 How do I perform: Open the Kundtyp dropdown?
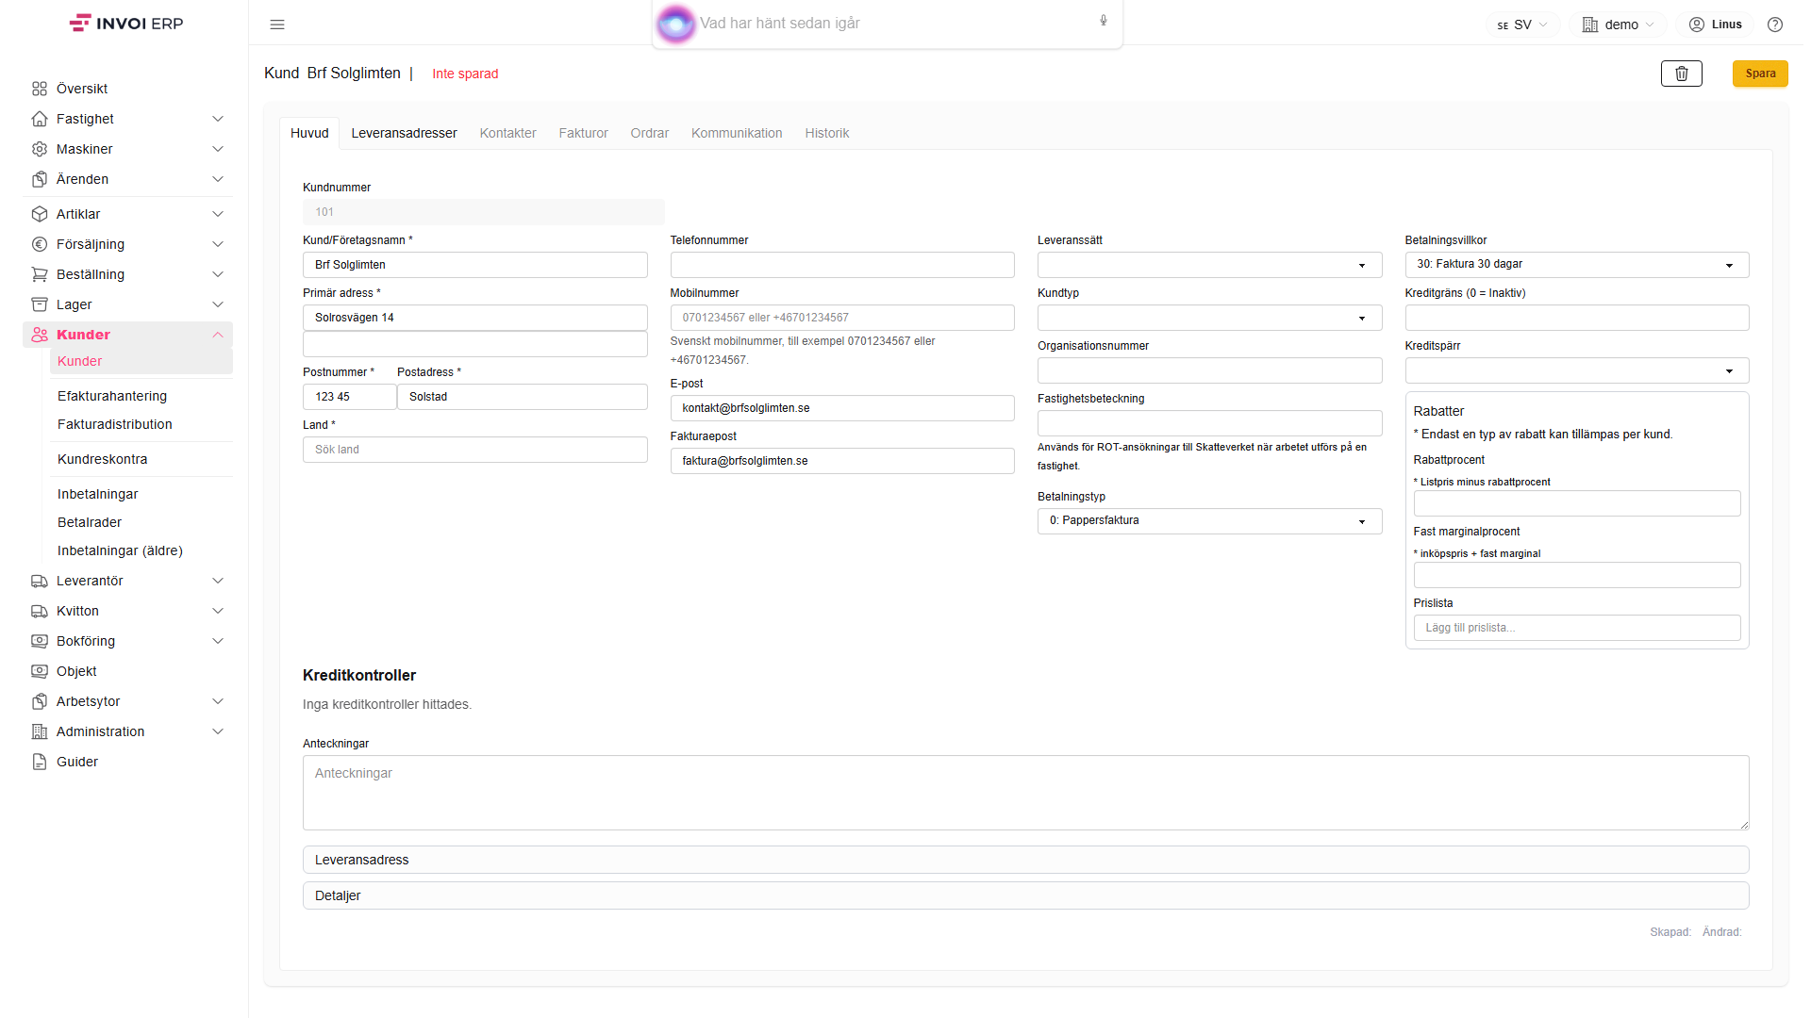tap(1209, 318)
